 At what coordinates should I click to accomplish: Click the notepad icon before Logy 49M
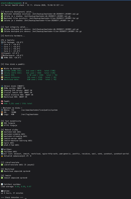coord(2,114)
